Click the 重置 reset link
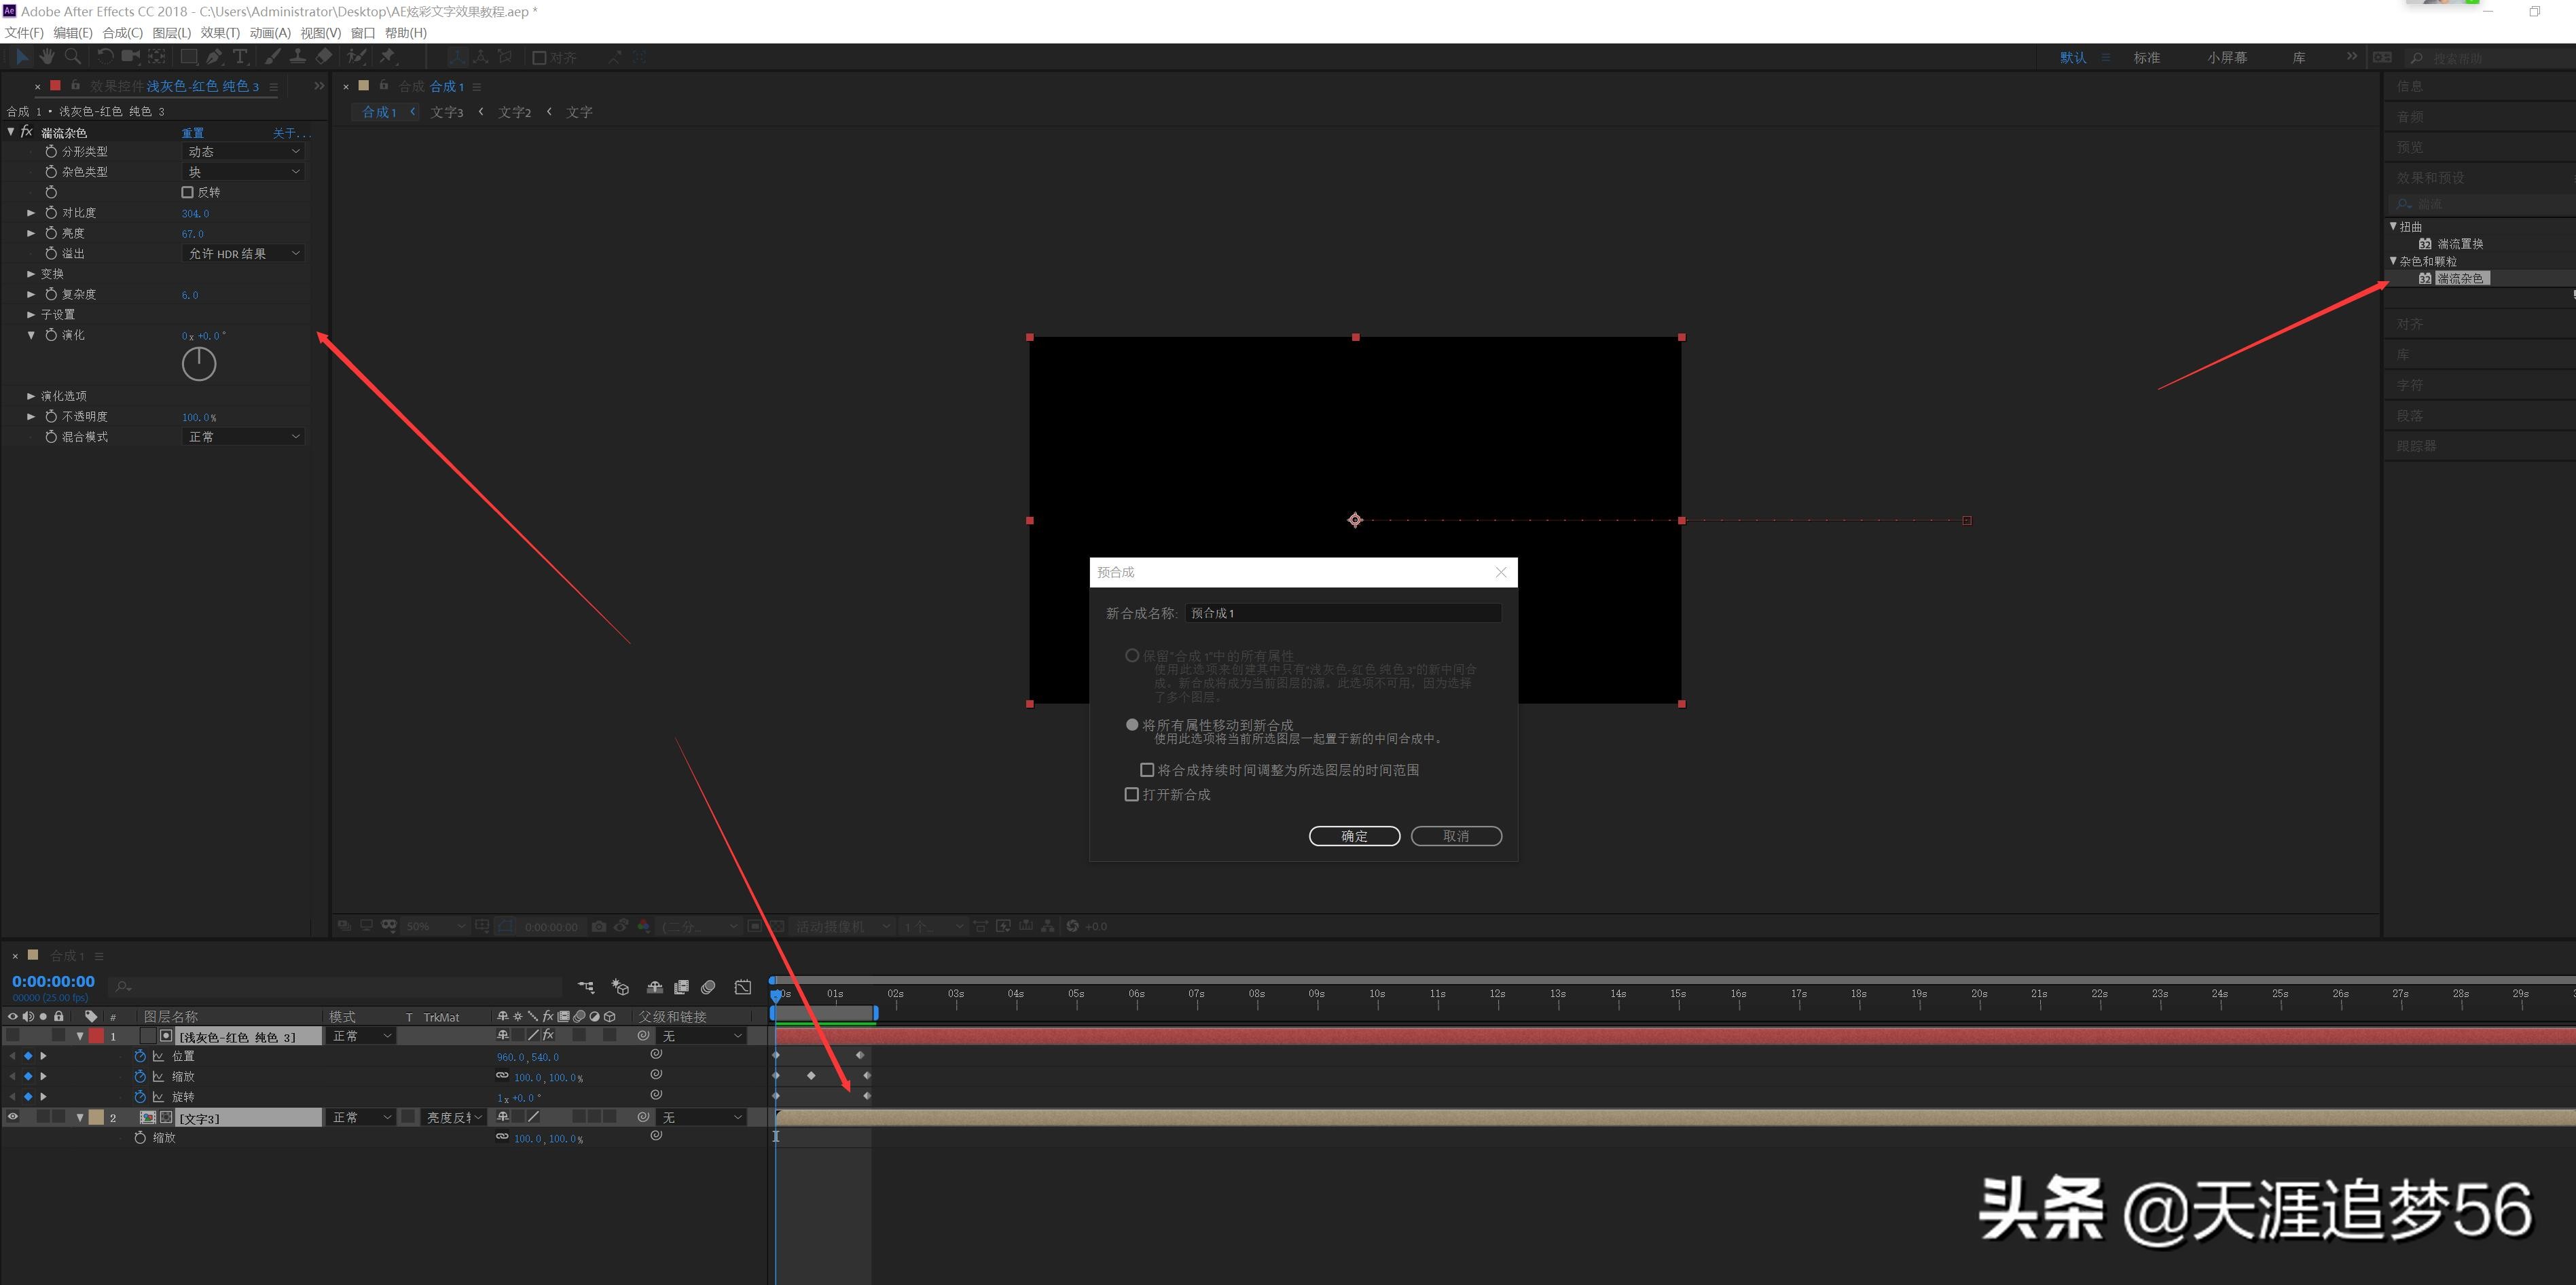 pos(193,133)
